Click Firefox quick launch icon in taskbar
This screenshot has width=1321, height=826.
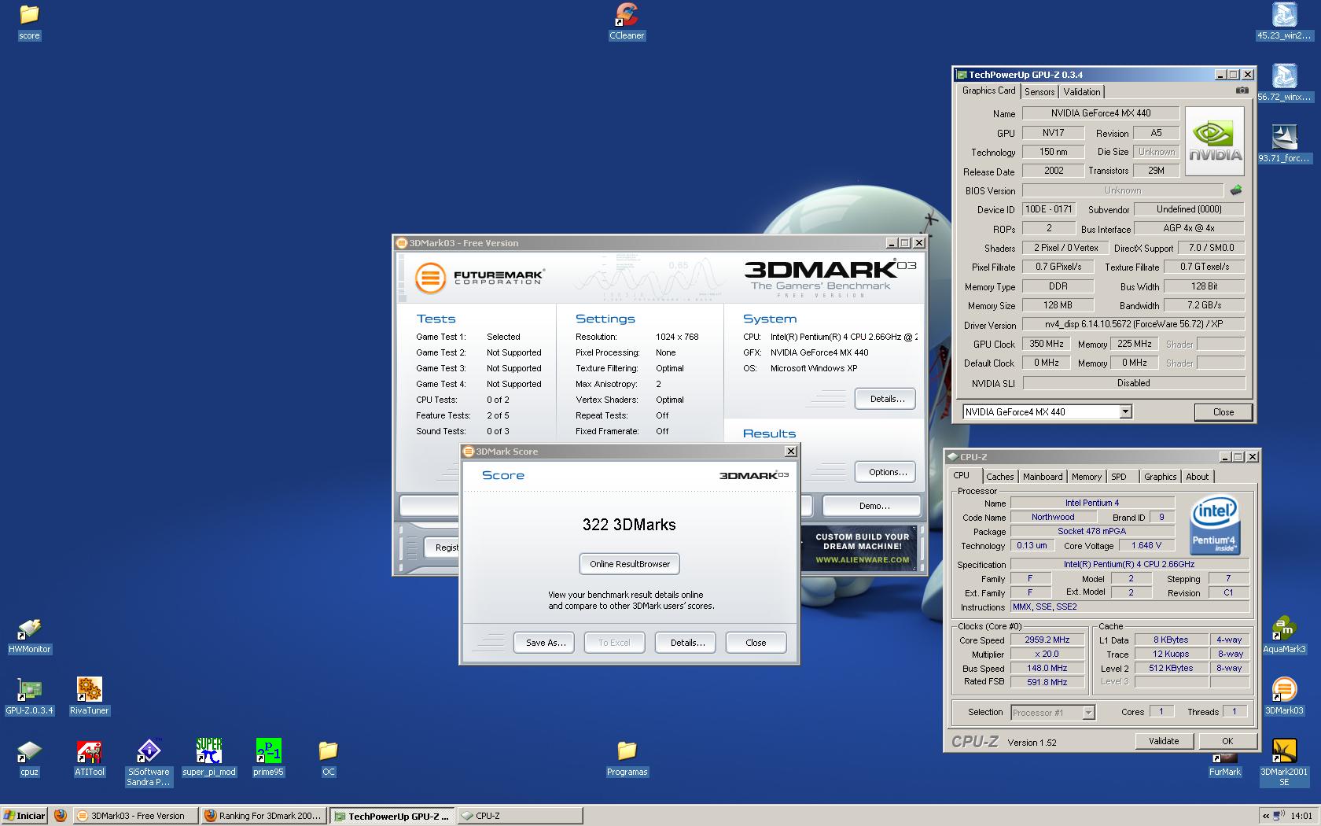click(61, 816)
